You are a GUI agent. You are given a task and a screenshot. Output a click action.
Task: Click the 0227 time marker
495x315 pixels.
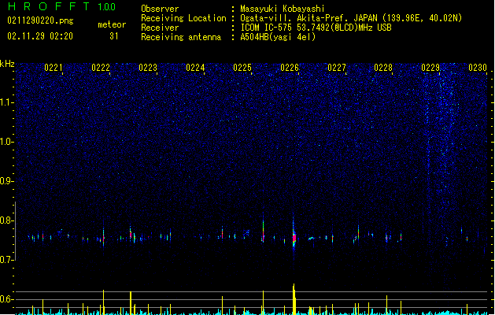coord(337,68)
